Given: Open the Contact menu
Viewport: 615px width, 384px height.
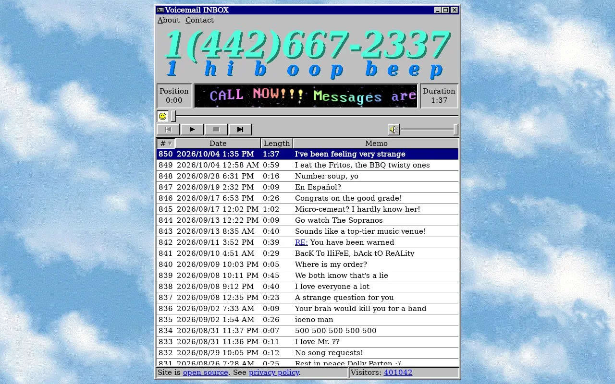Looking at the screenshot, I should [x=199, y=20].
